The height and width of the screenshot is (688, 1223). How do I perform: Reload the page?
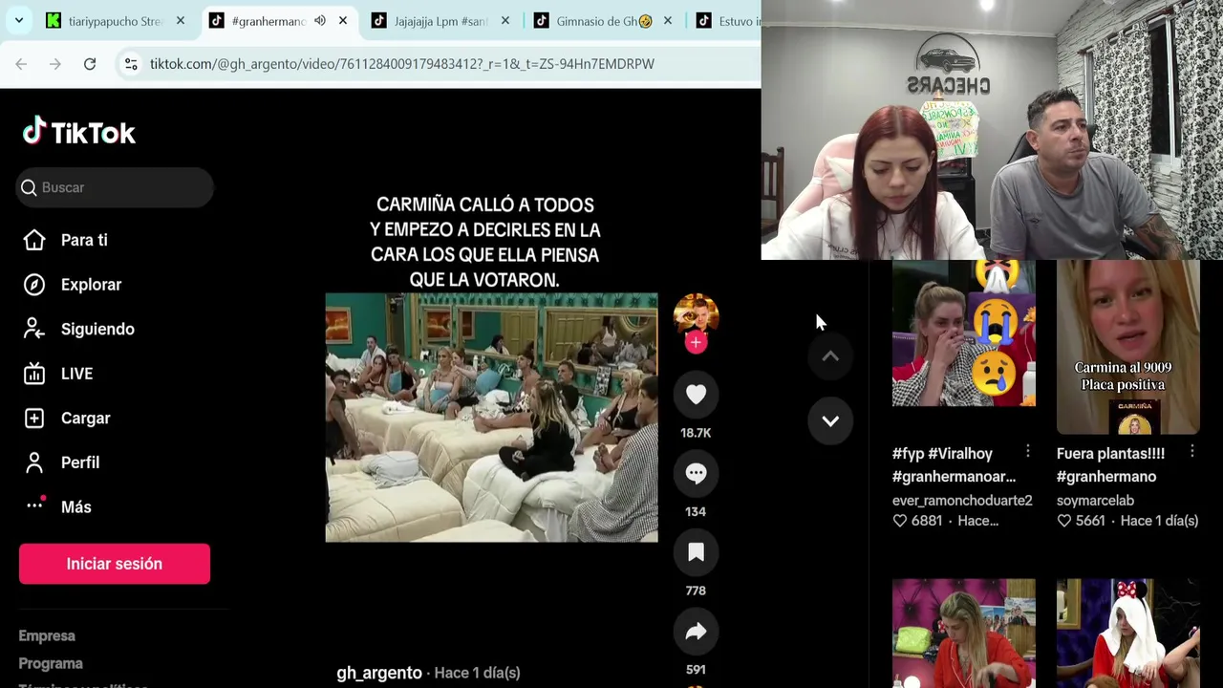coord(90,64)
